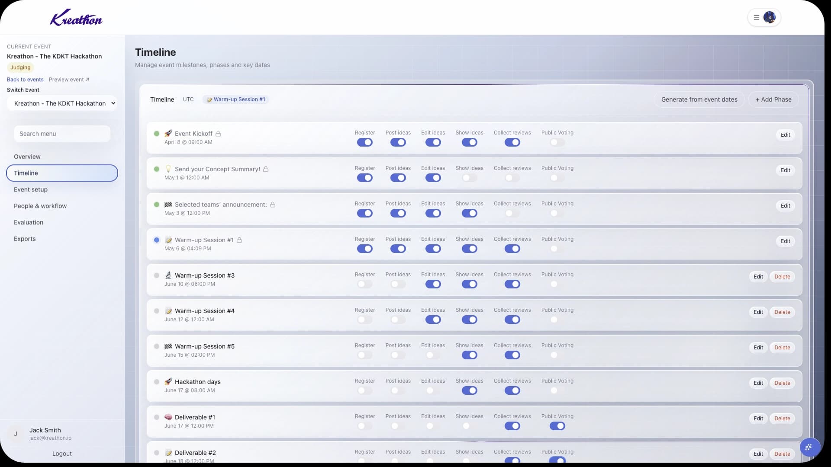The image size is (831, 467).
Task: Enable Register for Warm-up Session #3
Action: [365, 284]
